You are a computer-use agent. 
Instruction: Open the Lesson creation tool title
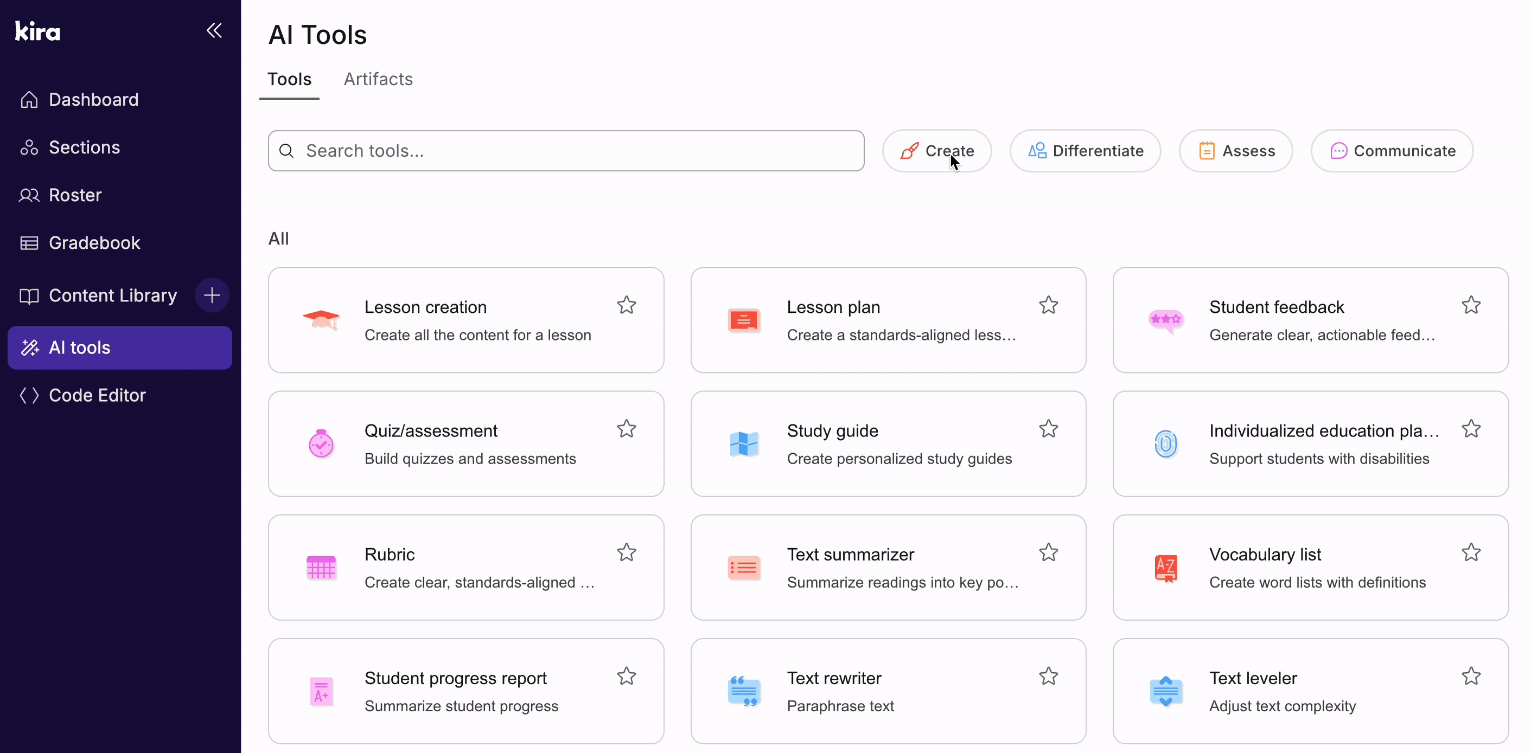(x=425, y=307)
